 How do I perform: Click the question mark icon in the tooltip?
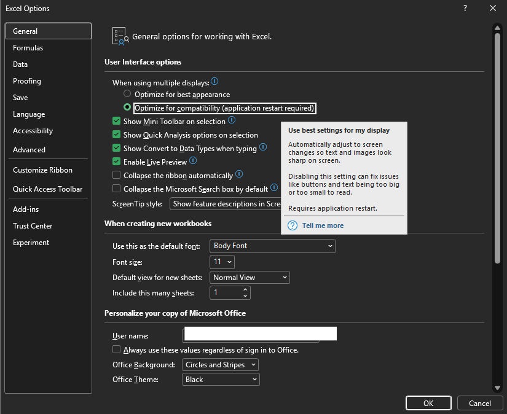tap(293, 225)
